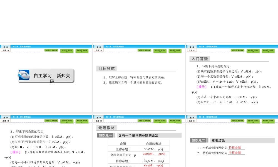Click the 数学 badge on the 目标导航 slide header

tap(99, 47)
